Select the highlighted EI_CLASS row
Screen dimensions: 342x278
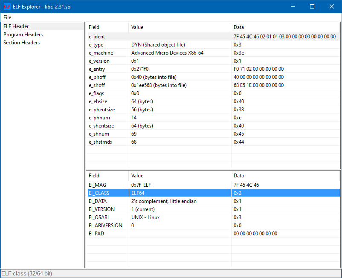pos(214,193)
